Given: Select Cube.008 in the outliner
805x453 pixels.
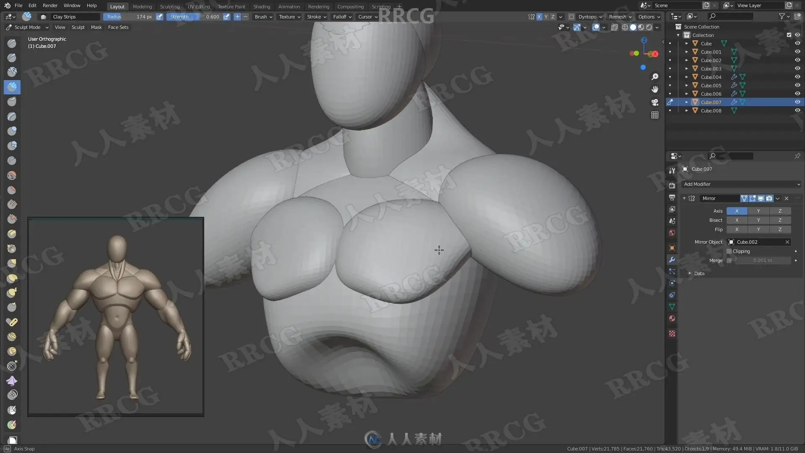Looking at the screenshot, I should coord(711,111).
